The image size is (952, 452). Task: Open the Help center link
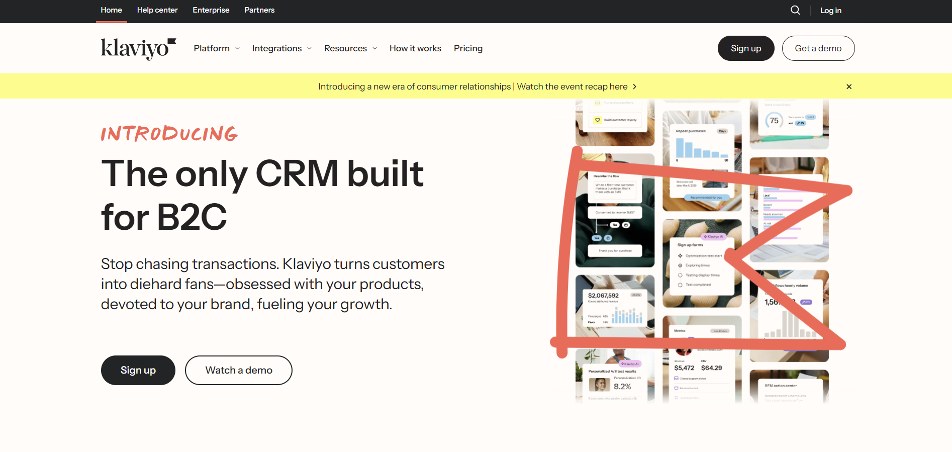(157, 10)
